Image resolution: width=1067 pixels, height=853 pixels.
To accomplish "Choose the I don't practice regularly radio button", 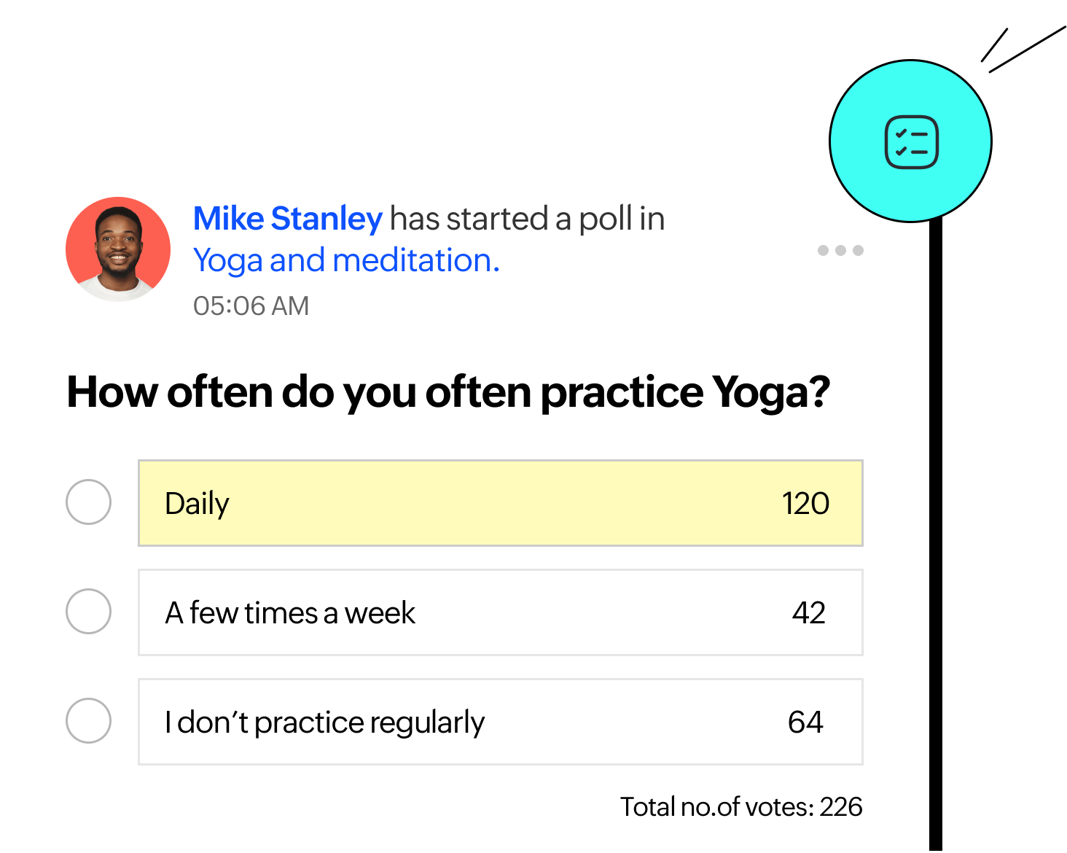I will coord(88,720).
